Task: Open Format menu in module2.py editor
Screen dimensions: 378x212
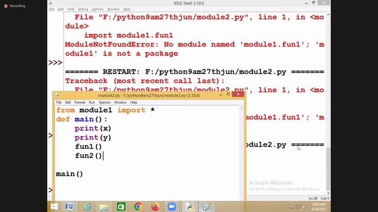Action: pyautogui.click(x=80, y=102)
